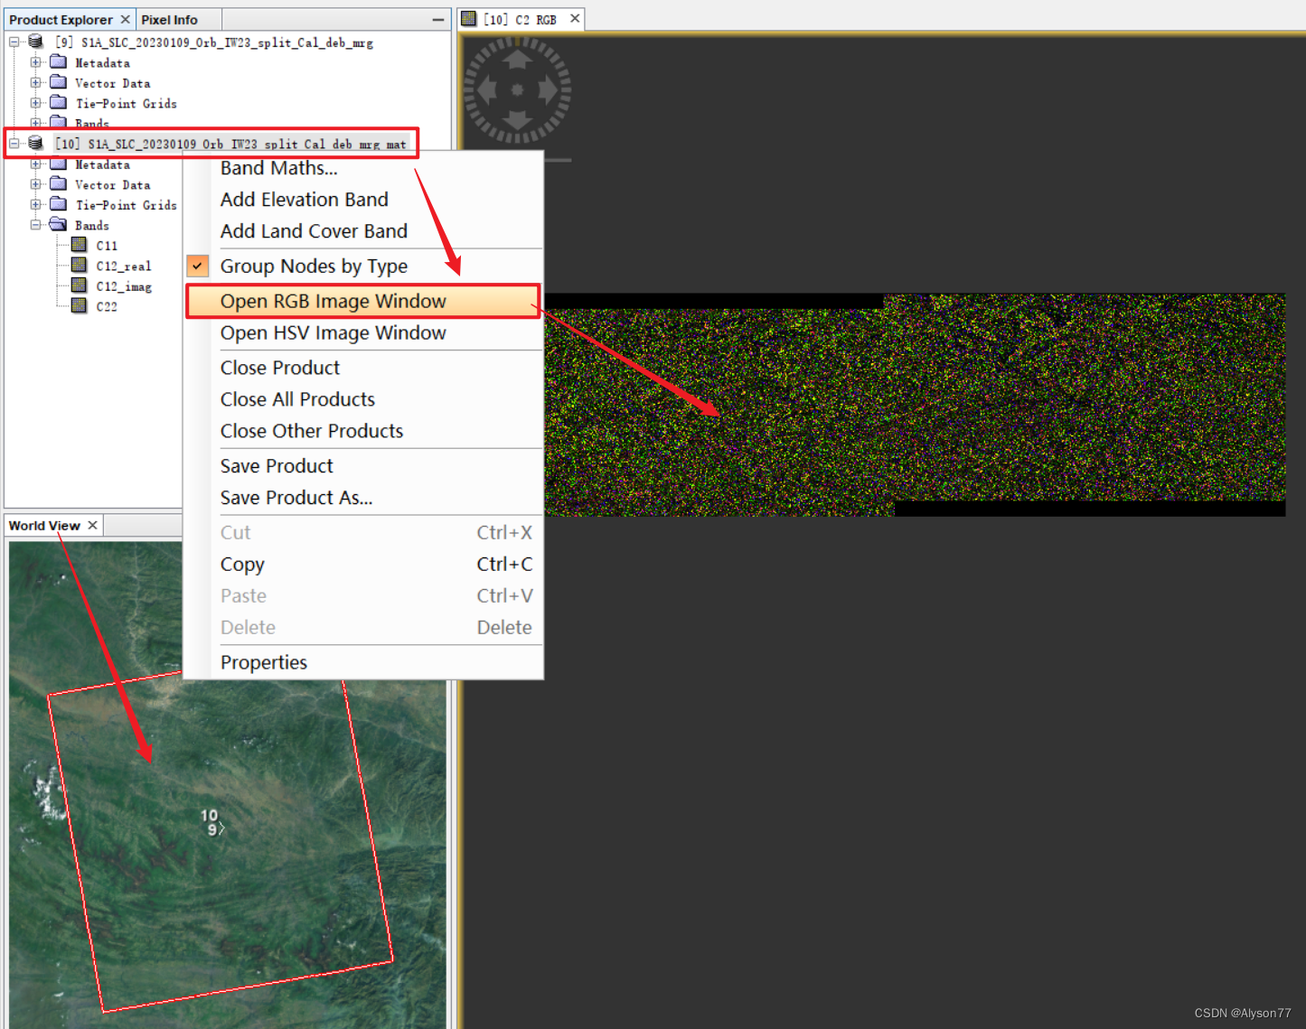Click Tie-Point Grids folder icon under product [9]
This screenshot has height=1029, width=1306.
[x=59, y=103]
